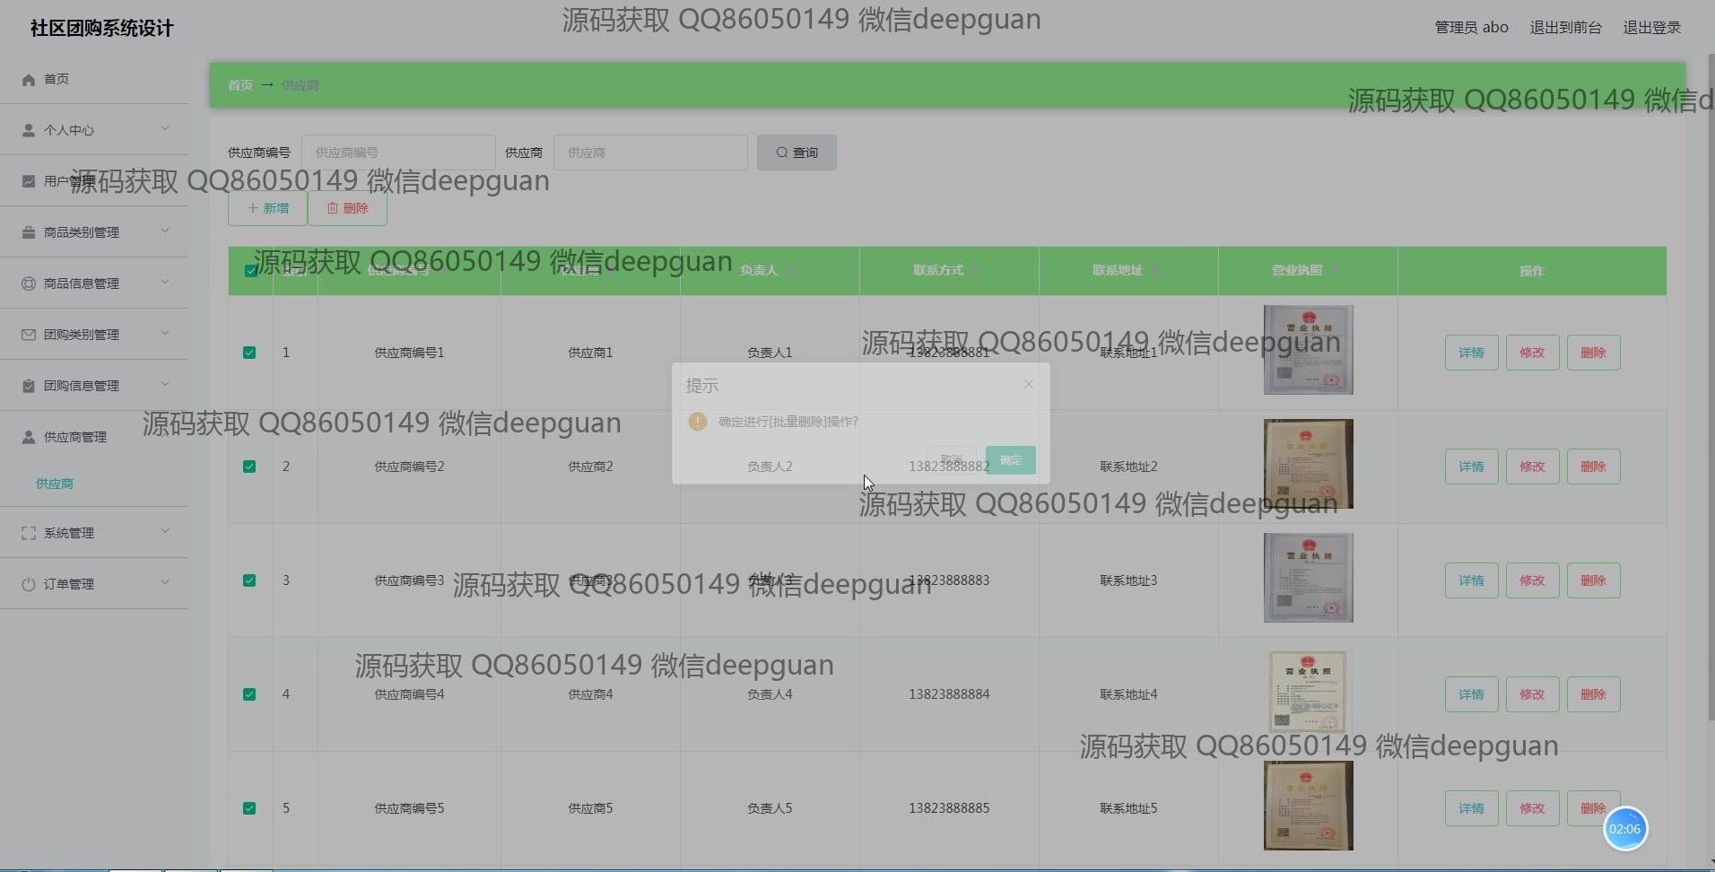Open 详情 for 供应商2 row
This screenshot has height=872, width=1715.
pos(1471,467)
